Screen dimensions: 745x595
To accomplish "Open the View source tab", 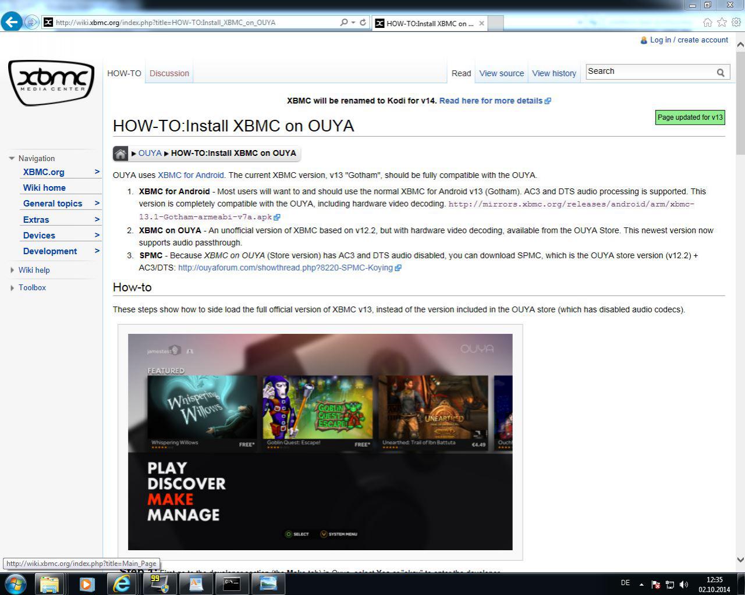I will [x=501, y=73].
